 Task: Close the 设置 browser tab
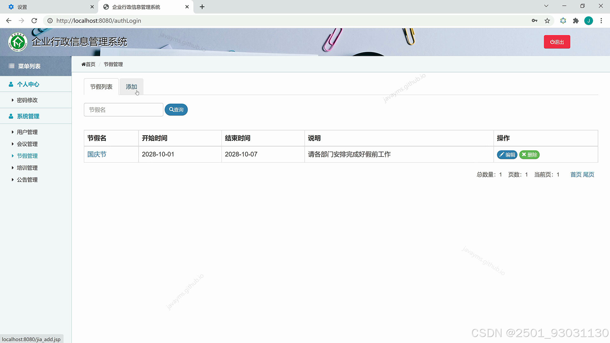coord(92,7)
